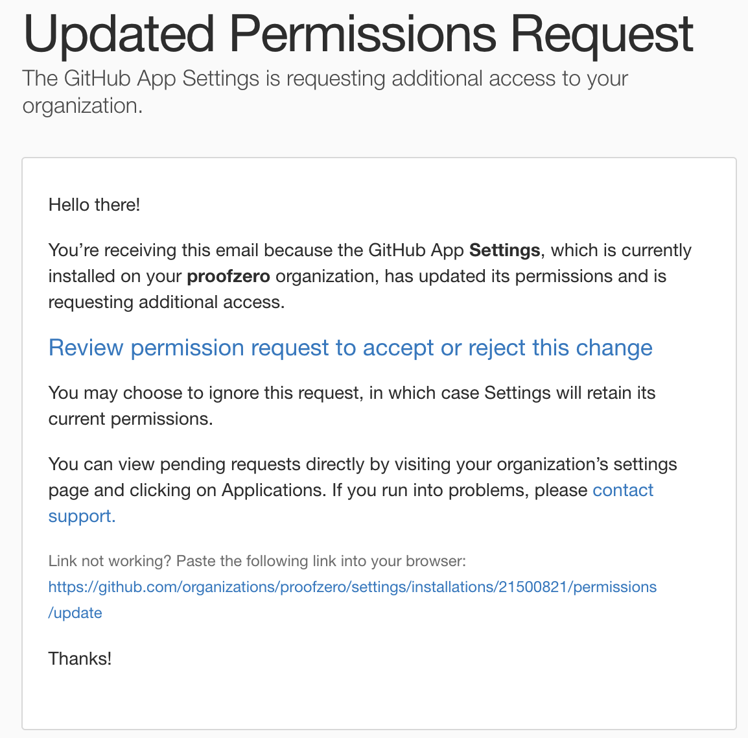
Task: Click the 'Hello there!' greeting
Action: [95, 205]
